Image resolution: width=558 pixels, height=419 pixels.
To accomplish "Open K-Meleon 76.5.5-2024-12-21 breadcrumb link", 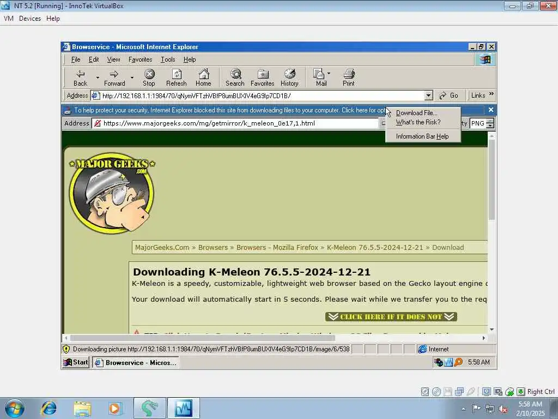I will point(375,248).
